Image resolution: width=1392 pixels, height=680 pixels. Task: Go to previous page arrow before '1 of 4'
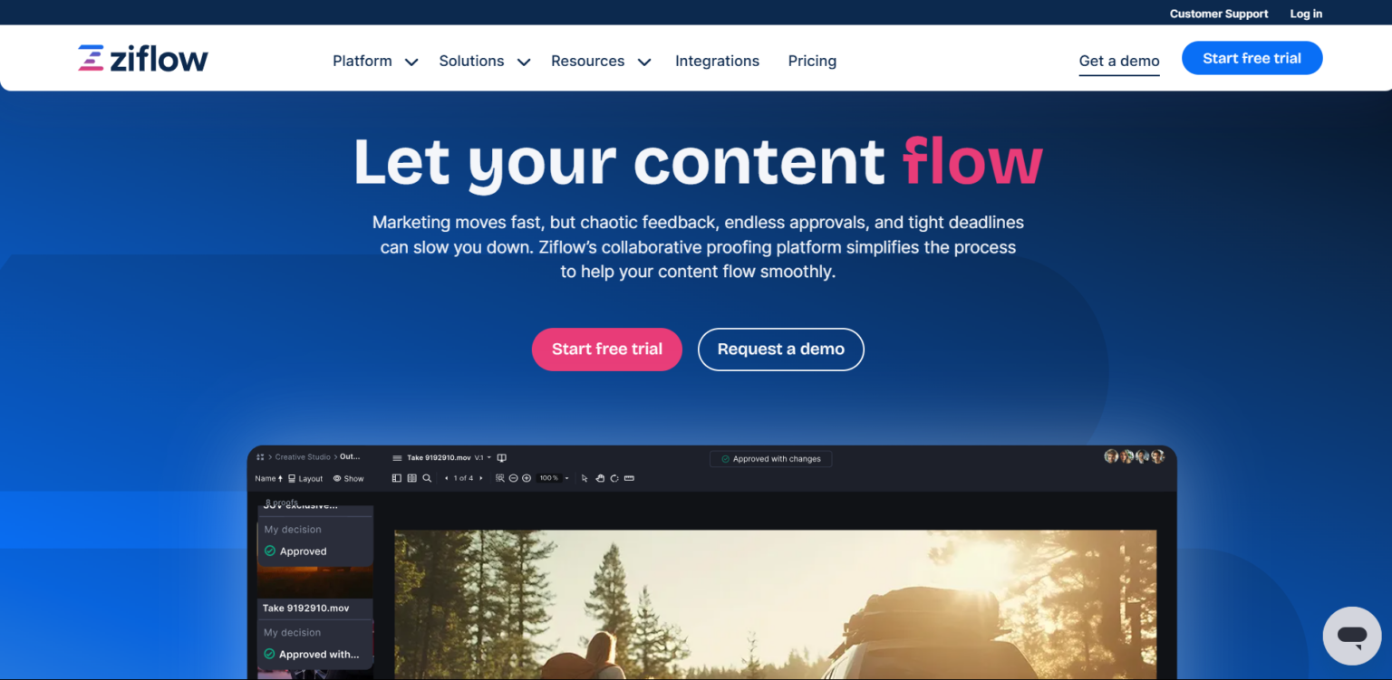click(446, 478)
